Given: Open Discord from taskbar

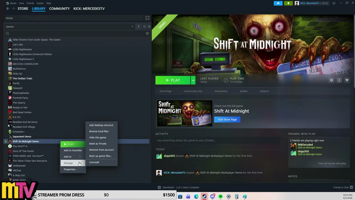Looking at the screenshot, I should point(212,197).
